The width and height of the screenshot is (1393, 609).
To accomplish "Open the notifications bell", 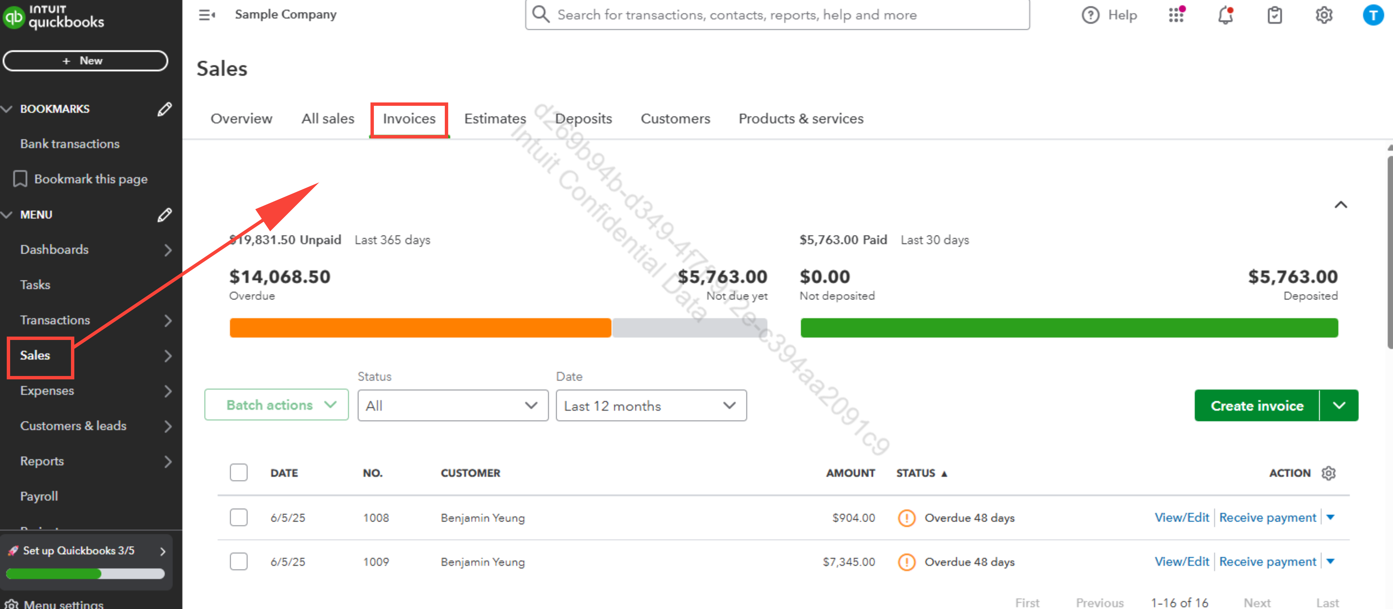I will [1225, 15].
